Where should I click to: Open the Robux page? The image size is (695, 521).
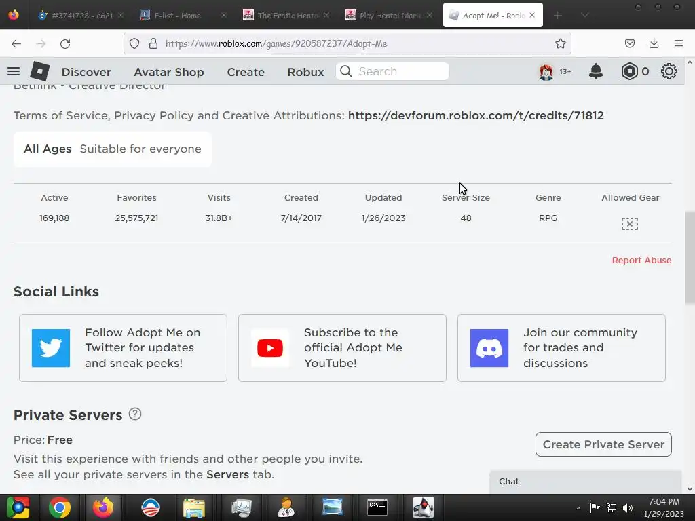point(305,72)
